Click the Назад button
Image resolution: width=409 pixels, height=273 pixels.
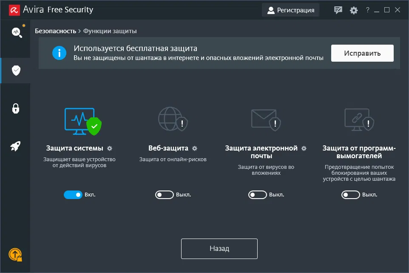point(219,249)
